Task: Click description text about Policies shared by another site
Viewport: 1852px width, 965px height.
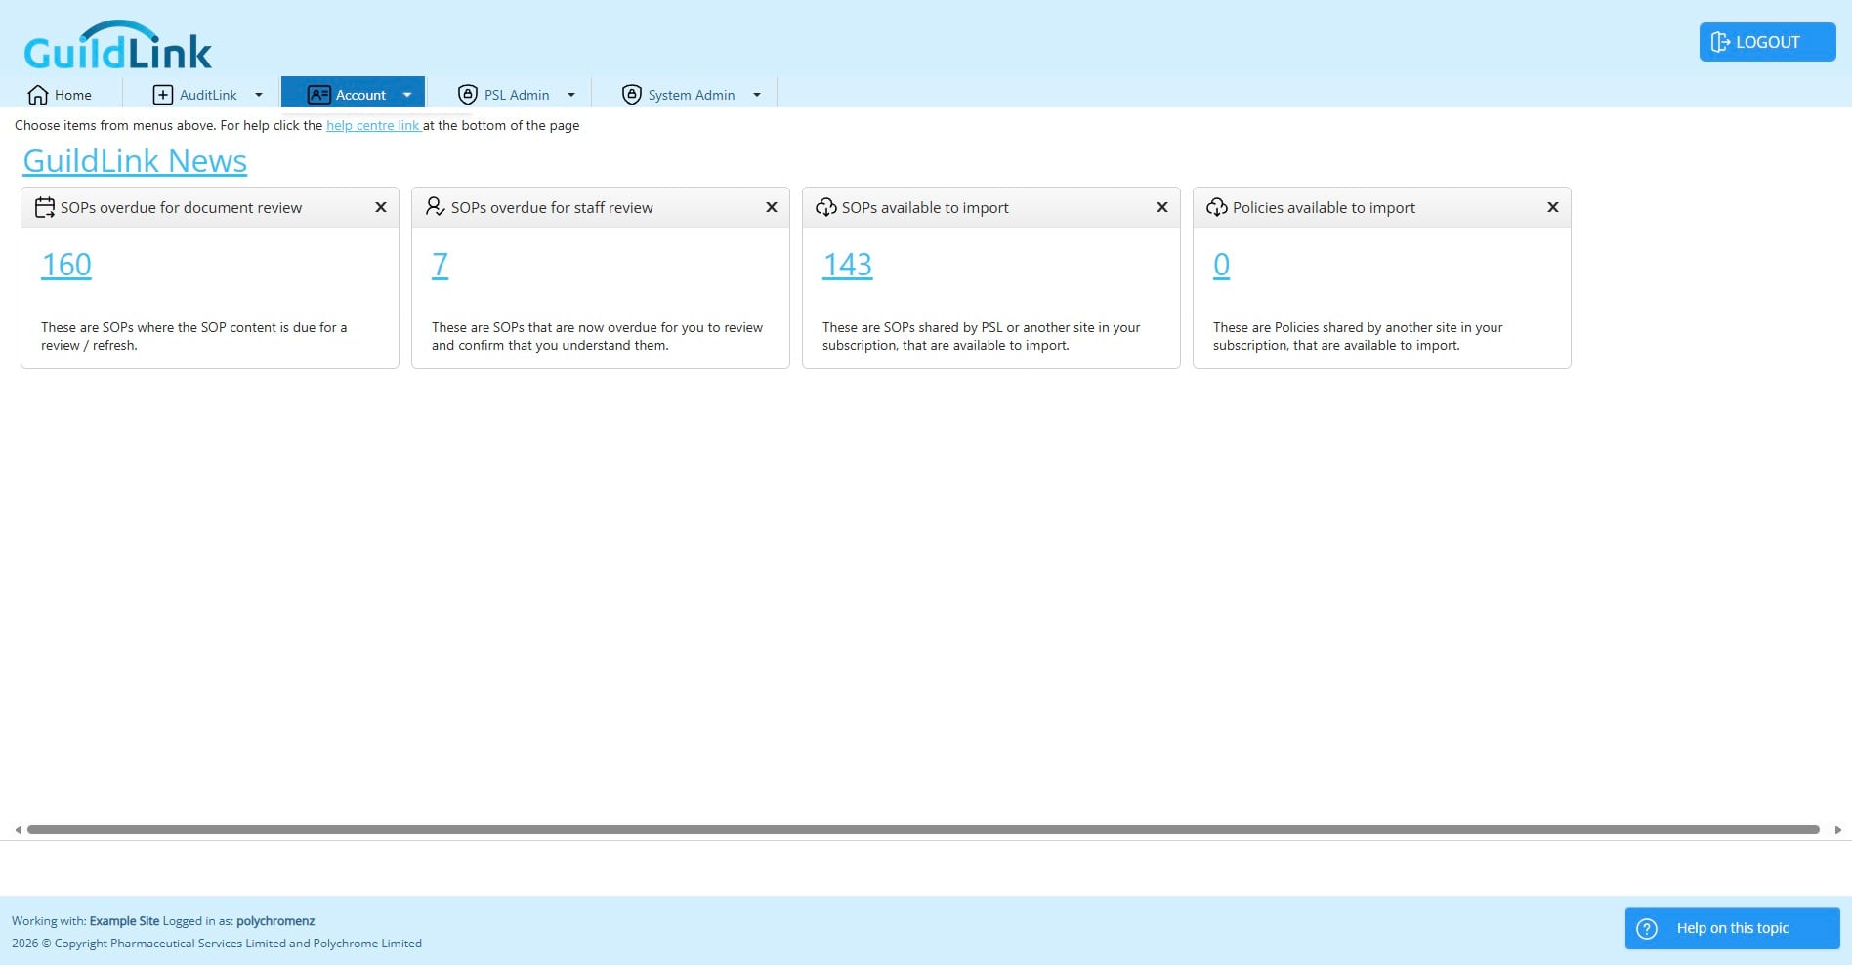Action: tap(1358, 336)
